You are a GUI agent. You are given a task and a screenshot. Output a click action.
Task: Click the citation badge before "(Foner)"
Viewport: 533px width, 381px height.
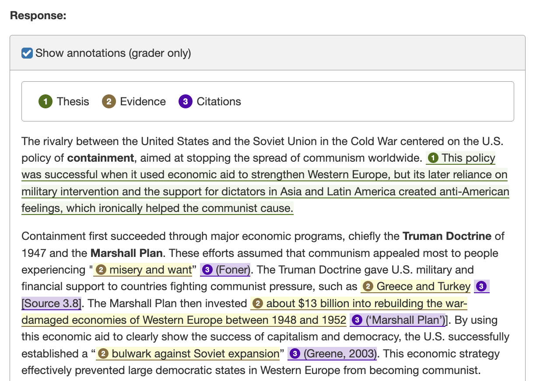pos(208,270)
